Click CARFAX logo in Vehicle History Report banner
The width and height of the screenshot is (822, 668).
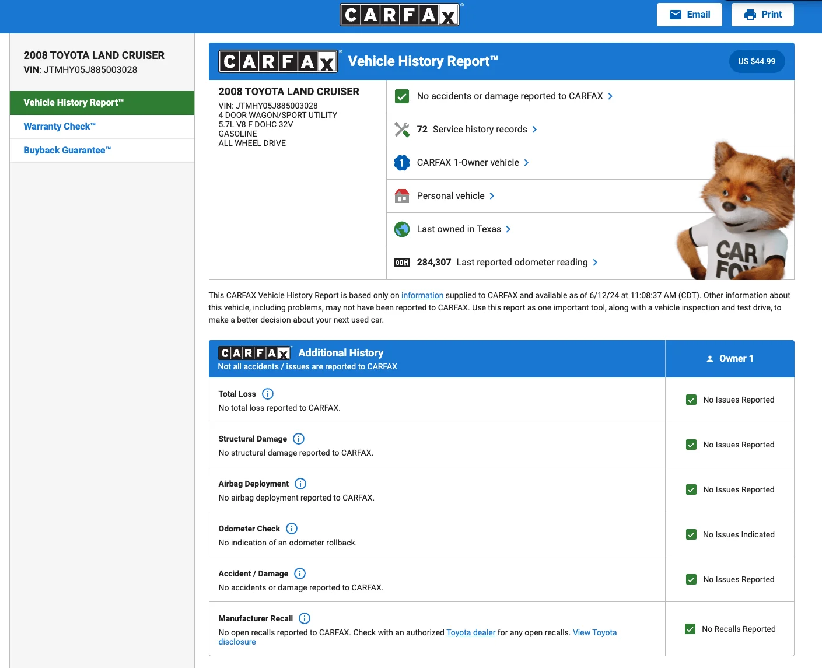pyautogui.click(x=280, y=61)
